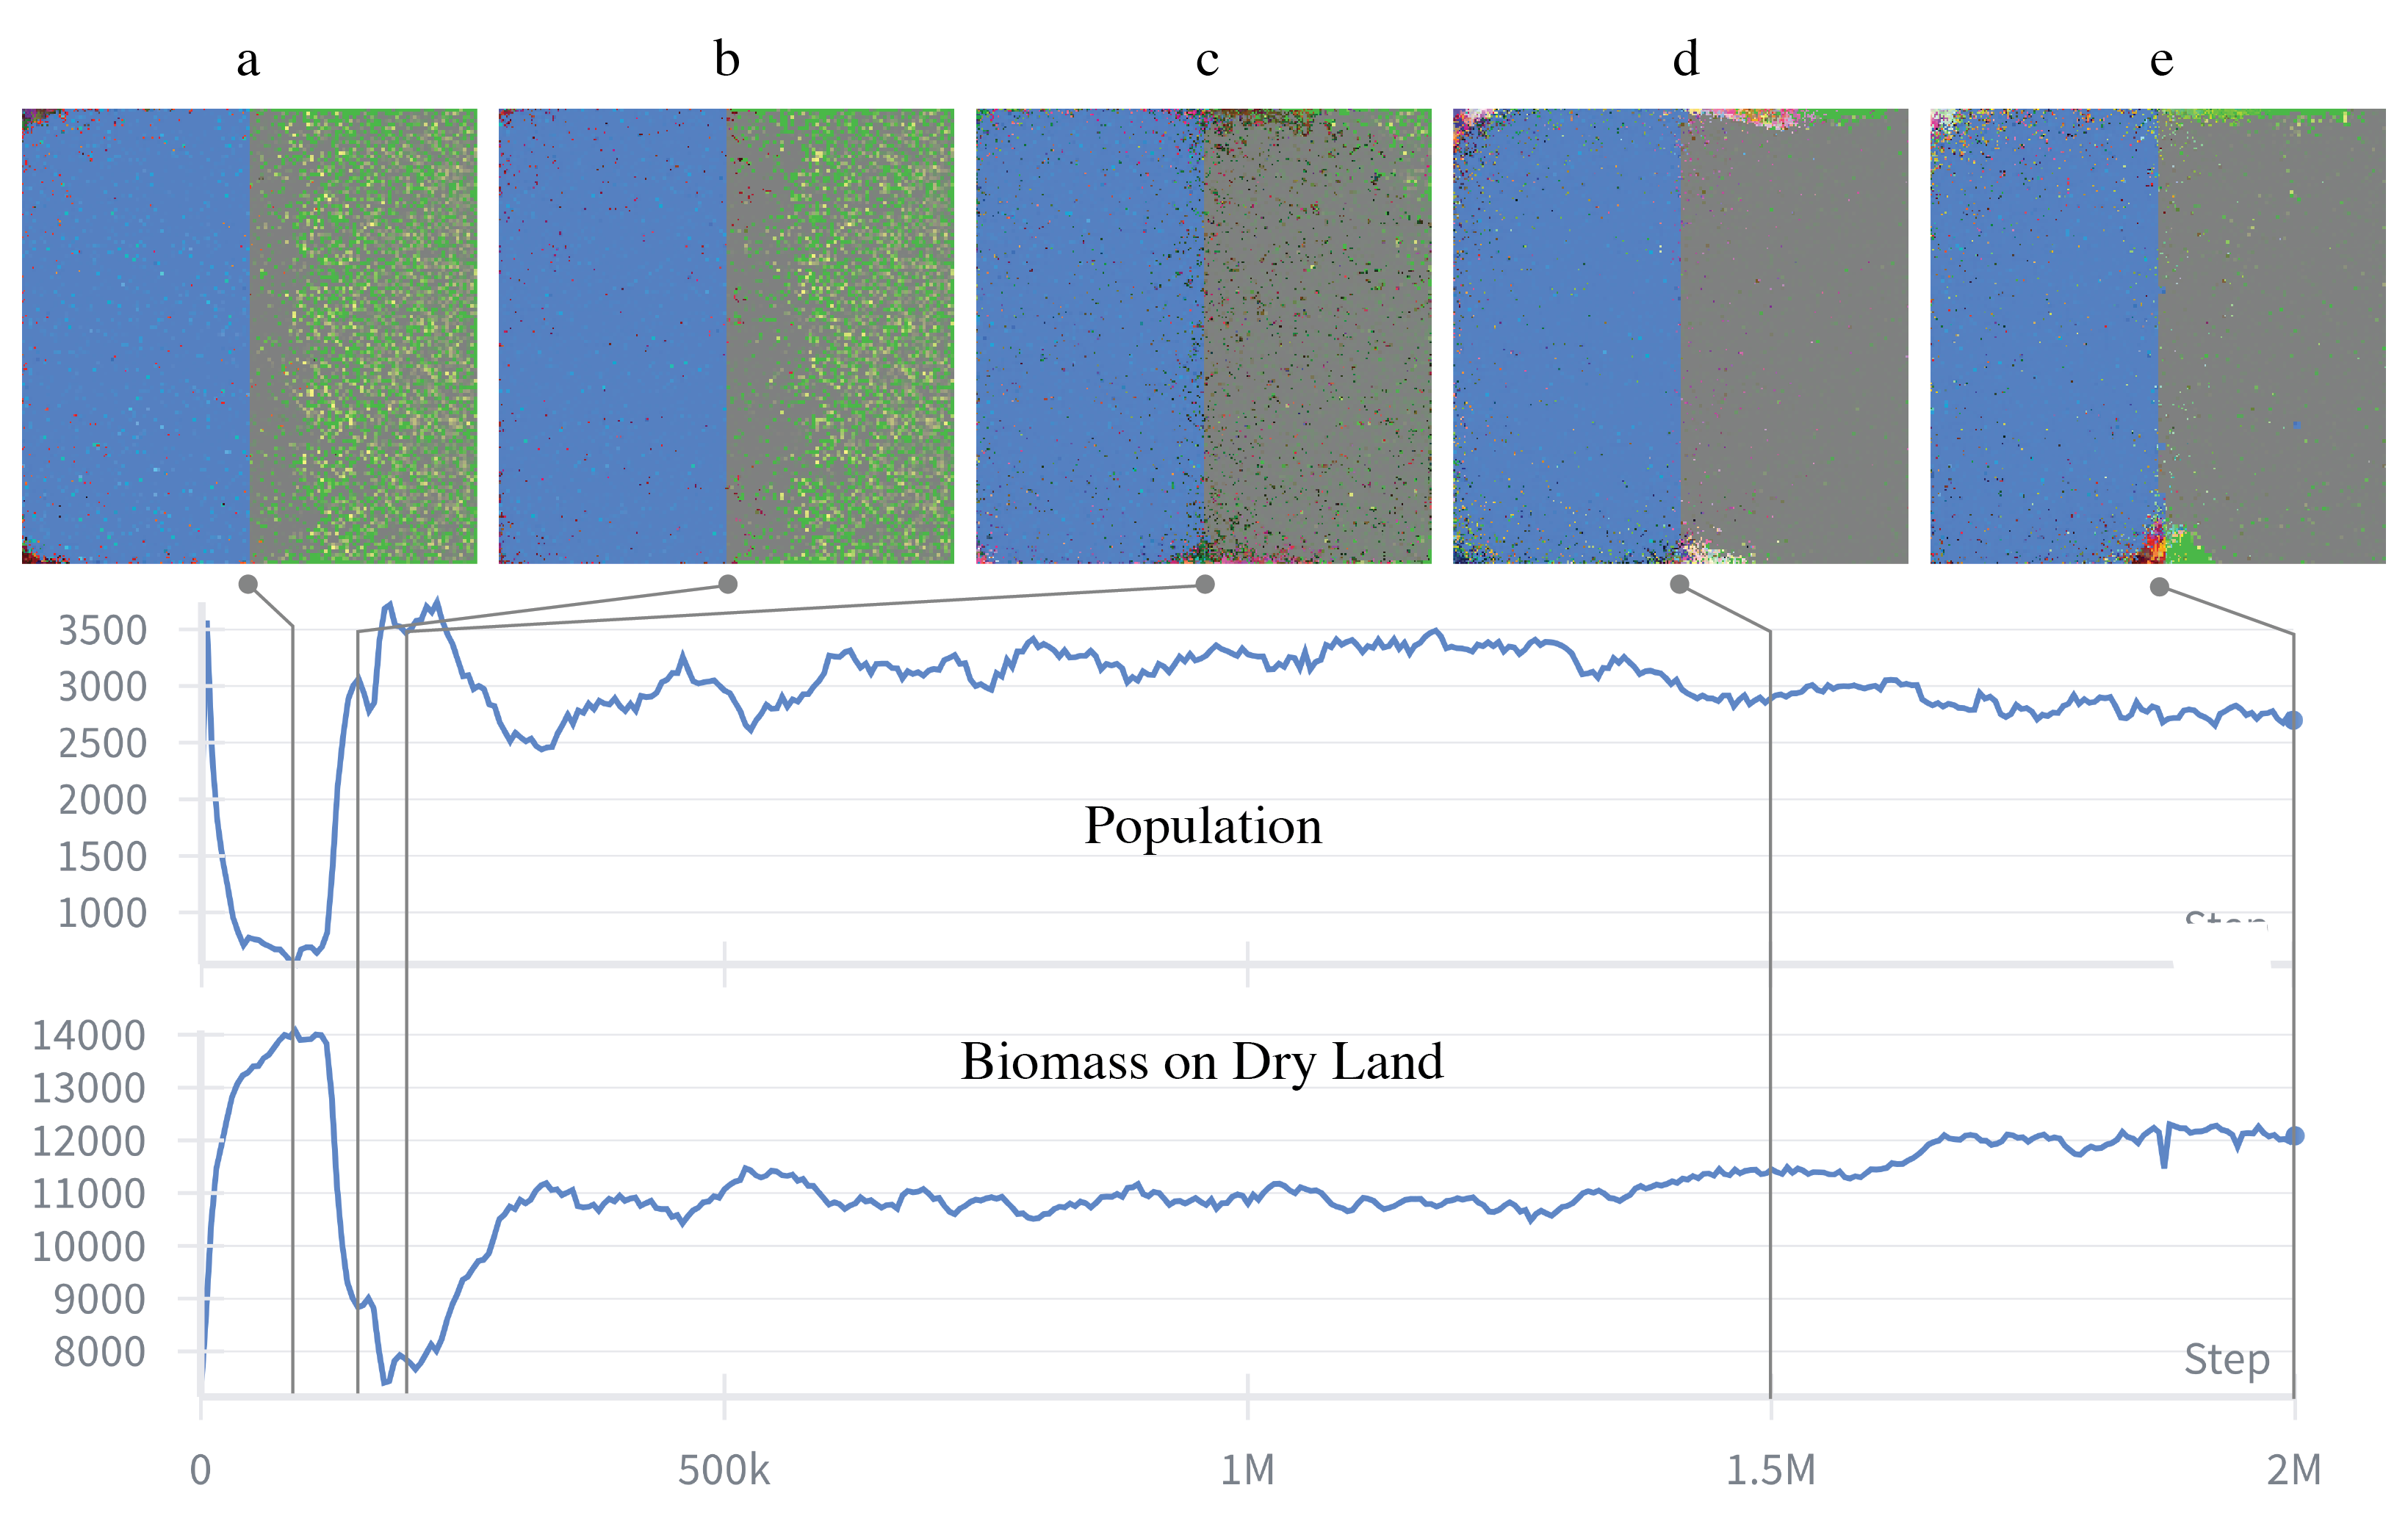Click gray marker dot below snapshot d

pos(1680,584)
